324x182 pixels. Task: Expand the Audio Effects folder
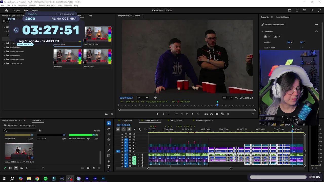click(4, 47)
